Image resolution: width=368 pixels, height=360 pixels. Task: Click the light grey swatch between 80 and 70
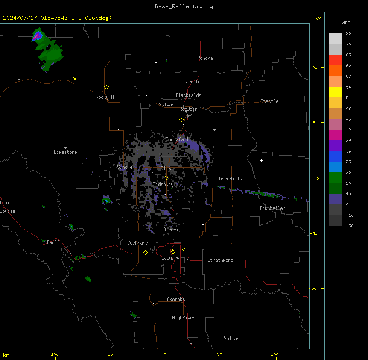pos(336,38)
